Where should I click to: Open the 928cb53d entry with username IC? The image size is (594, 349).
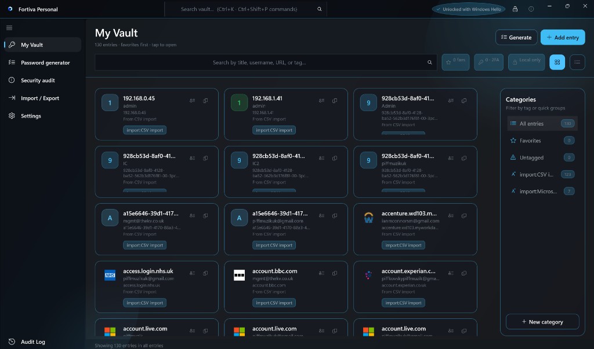[157, 172]
